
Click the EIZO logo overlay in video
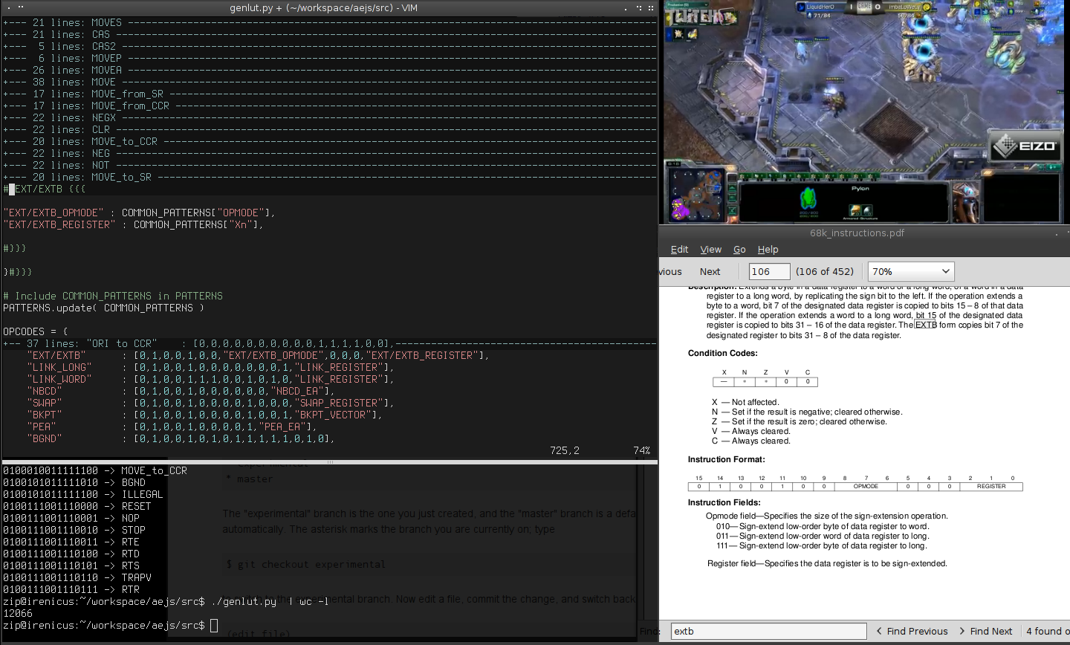pyautogui.click(x=1025, y=146)
